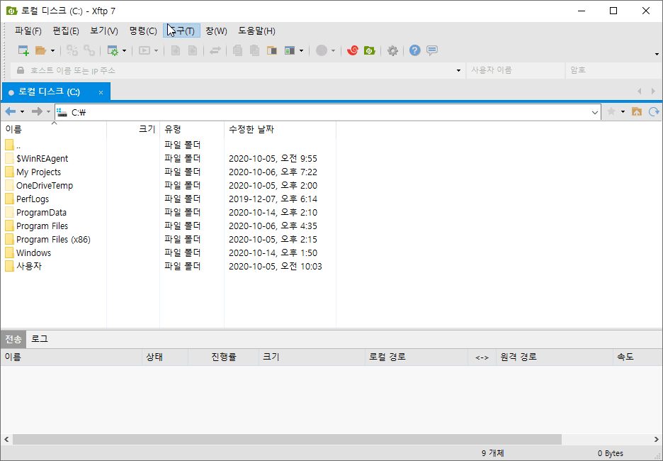
Task: Click the Back navigation arrow
Action: (x=11, y=112)
